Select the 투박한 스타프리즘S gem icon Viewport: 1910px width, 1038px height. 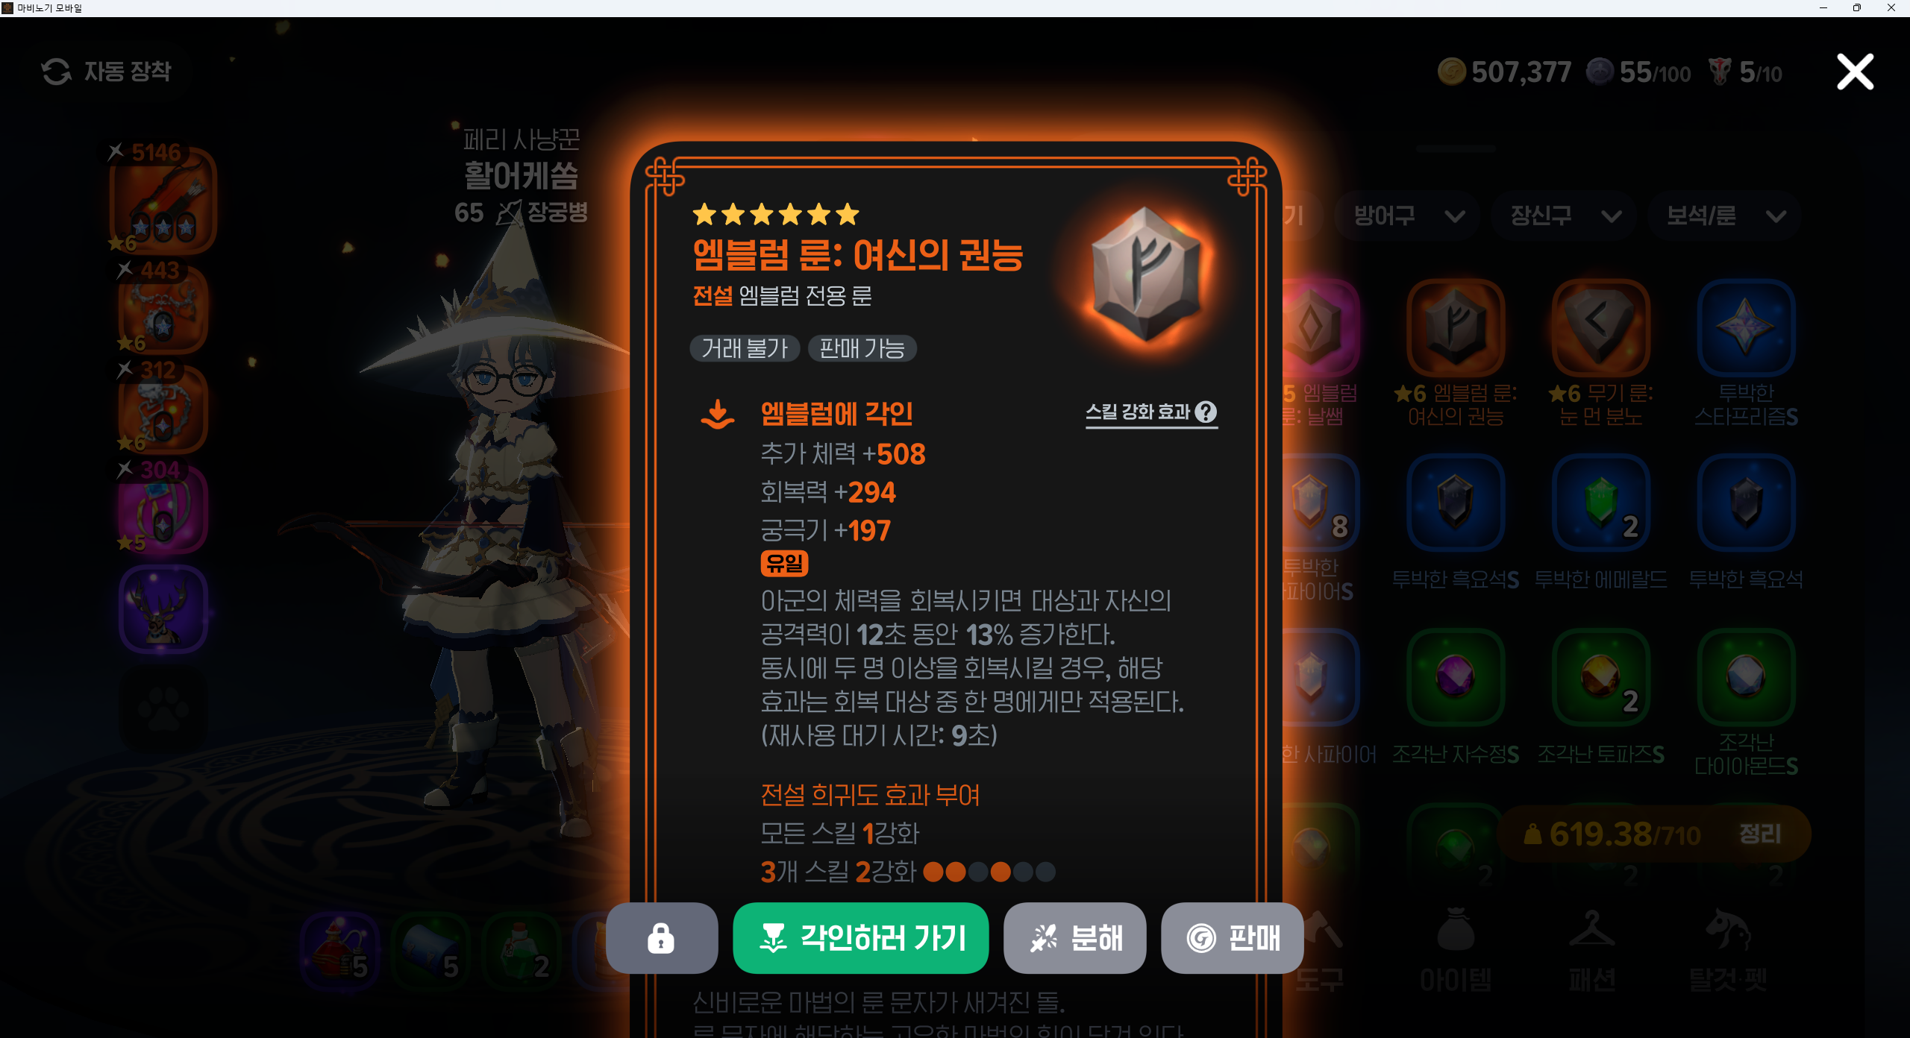pos(1746,327)
